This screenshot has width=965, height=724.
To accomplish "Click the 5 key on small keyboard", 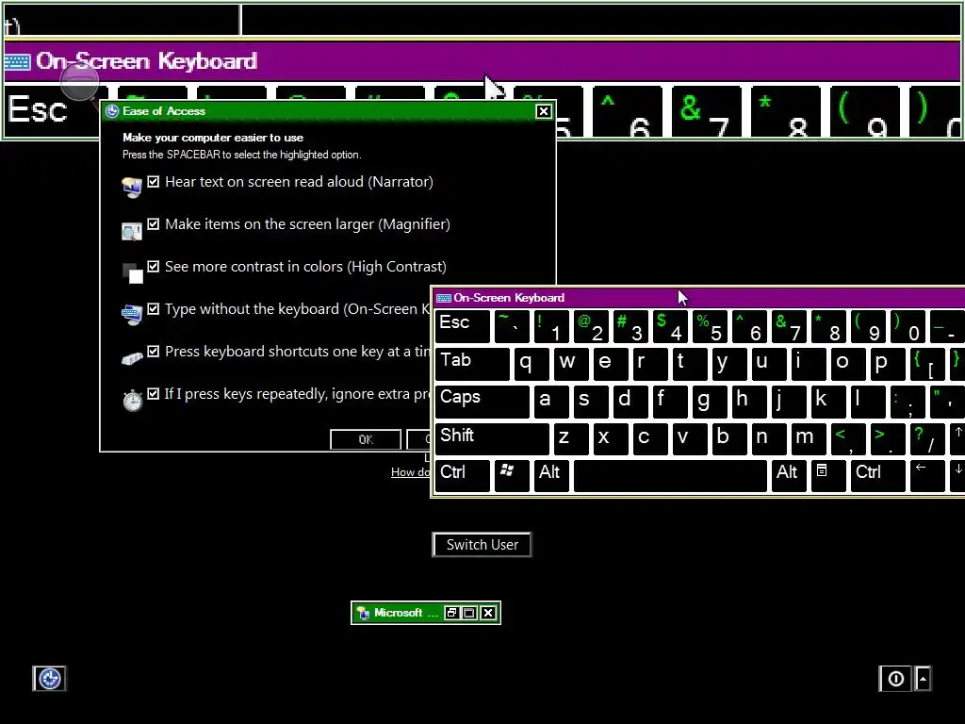I will click(710, 326).
